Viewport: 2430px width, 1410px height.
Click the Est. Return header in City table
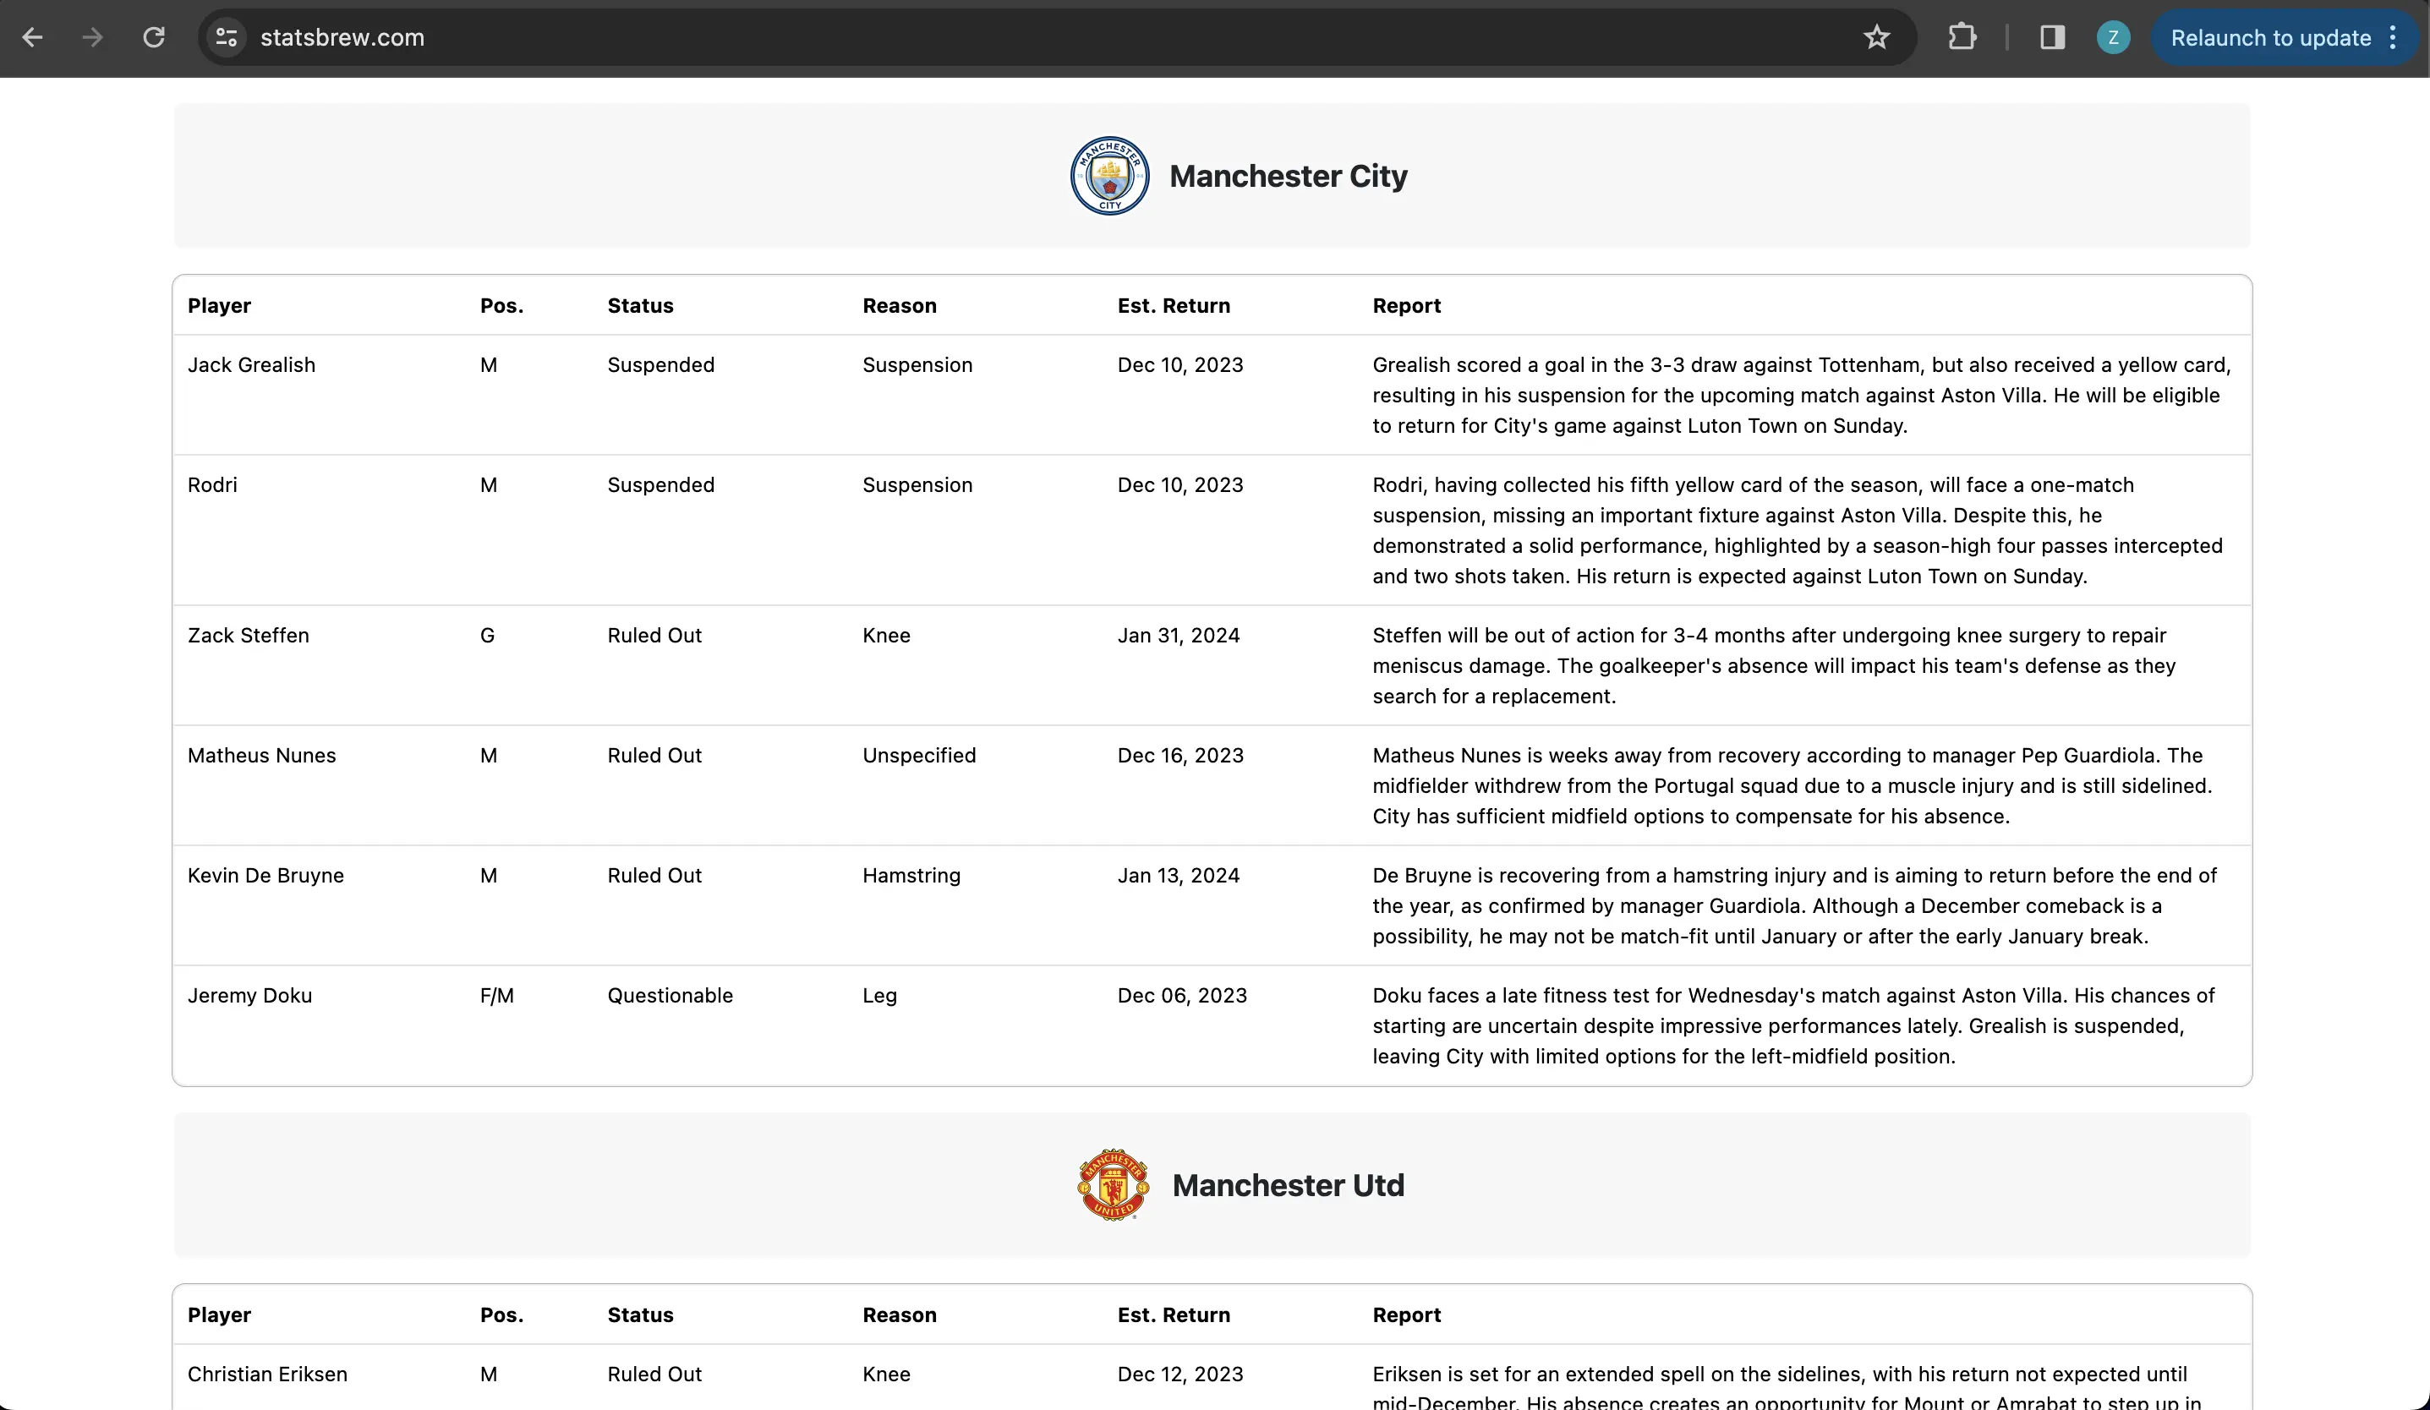pos(1174,305)
